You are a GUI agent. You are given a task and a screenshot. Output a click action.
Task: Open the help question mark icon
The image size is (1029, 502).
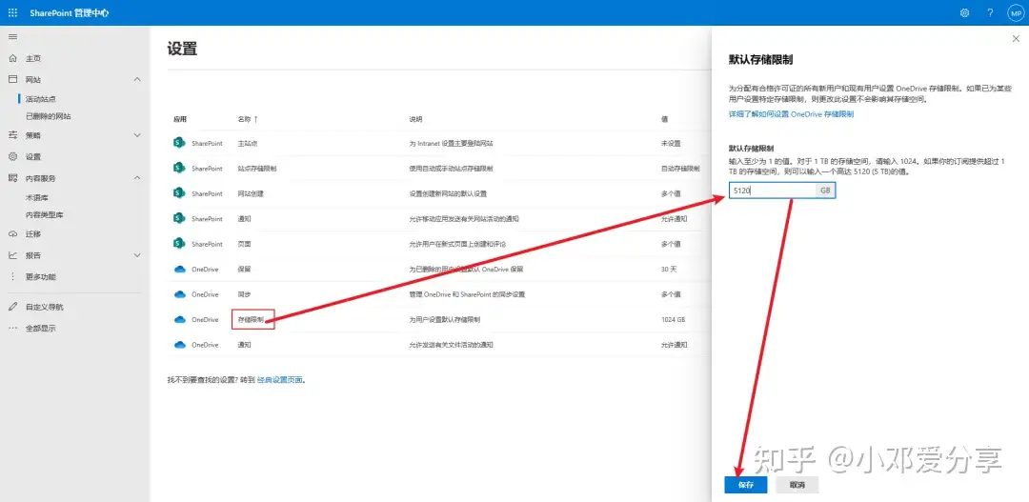coord(990,12)
